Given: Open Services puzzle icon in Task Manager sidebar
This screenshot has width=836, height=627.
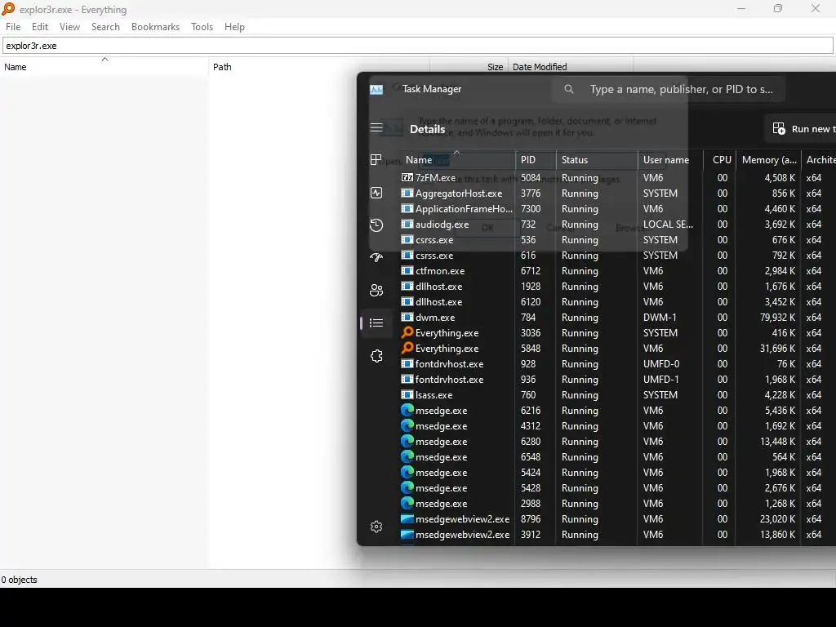Looking at the screenshot, I should point(376,356).
